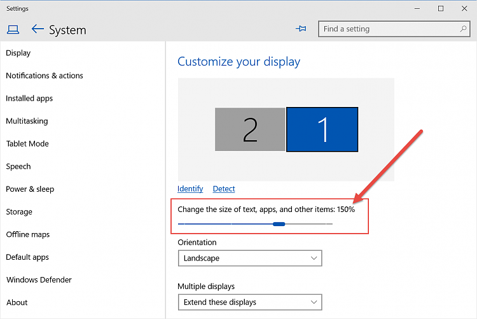Select display 1 monitor thumbnail
Screen dimensions: 477x319
(x=322, y=129)
